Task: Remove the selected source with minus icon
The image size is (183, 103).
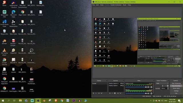Action: pyautogui.click(x=112, y=93)
